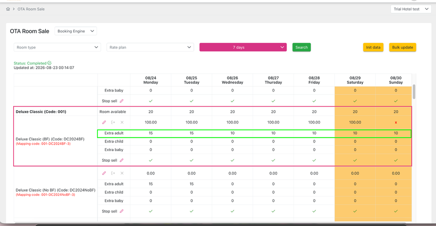Image resolution: width=436 pixels, height=226 pixels.
Task: Click the home icon in breadcrumb
Action: click(8, 9)
